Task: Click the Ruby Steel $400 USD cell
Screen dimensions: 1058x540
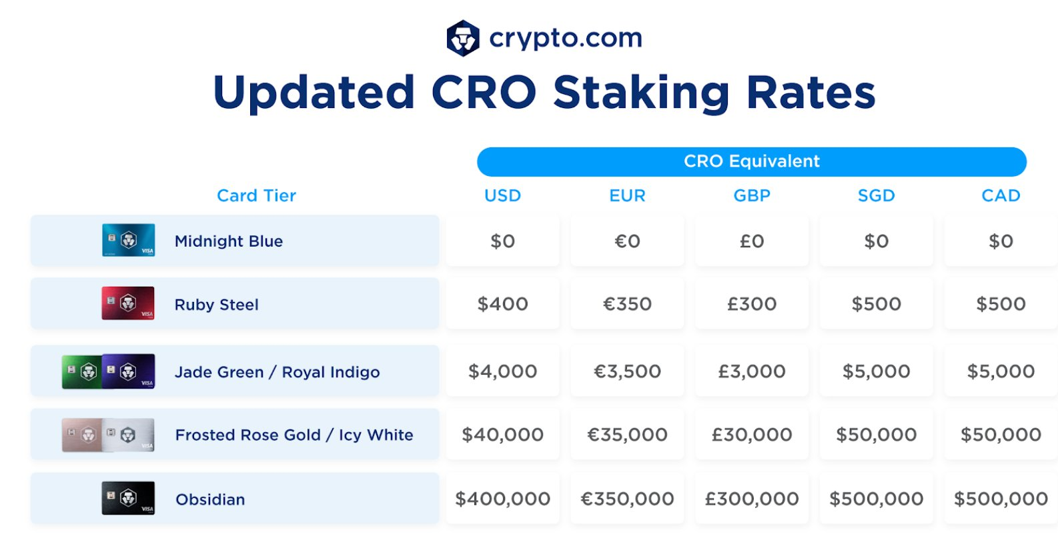Action: coord(503,304)
